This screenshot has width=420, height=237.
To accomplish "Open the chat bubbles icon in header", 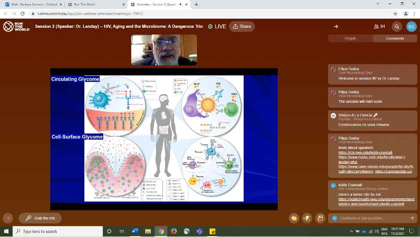I will point(396,26).
